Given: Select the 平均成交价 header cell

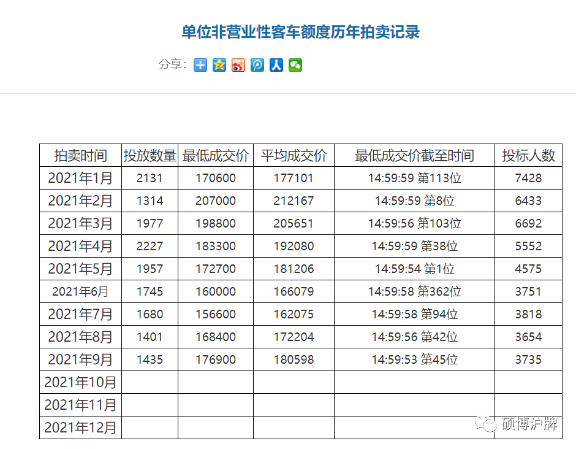Looking at the screenshot, I should point(294,156).
